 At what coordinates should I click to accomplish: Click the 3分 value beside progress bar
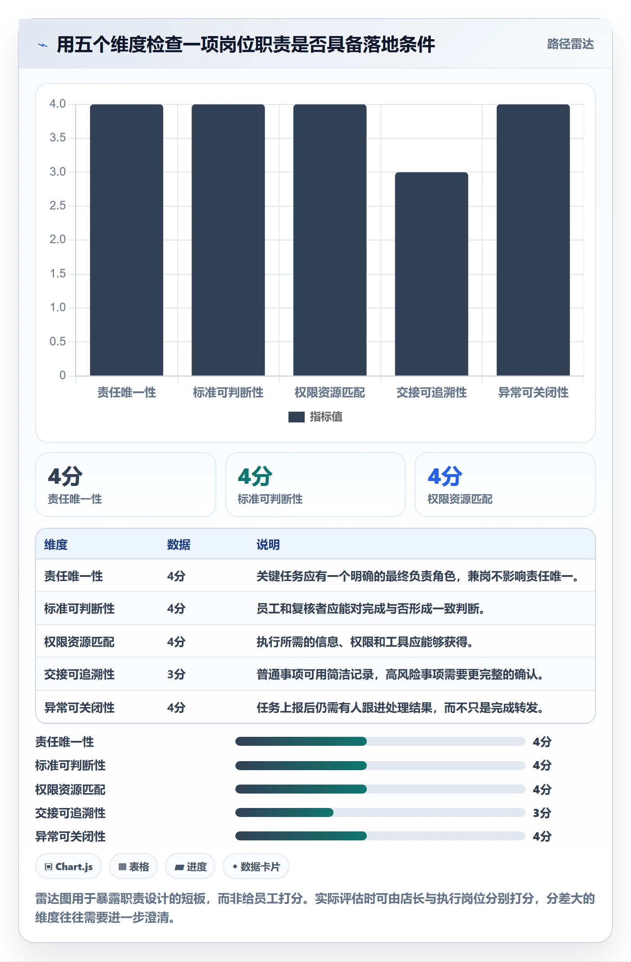point(542,813)
